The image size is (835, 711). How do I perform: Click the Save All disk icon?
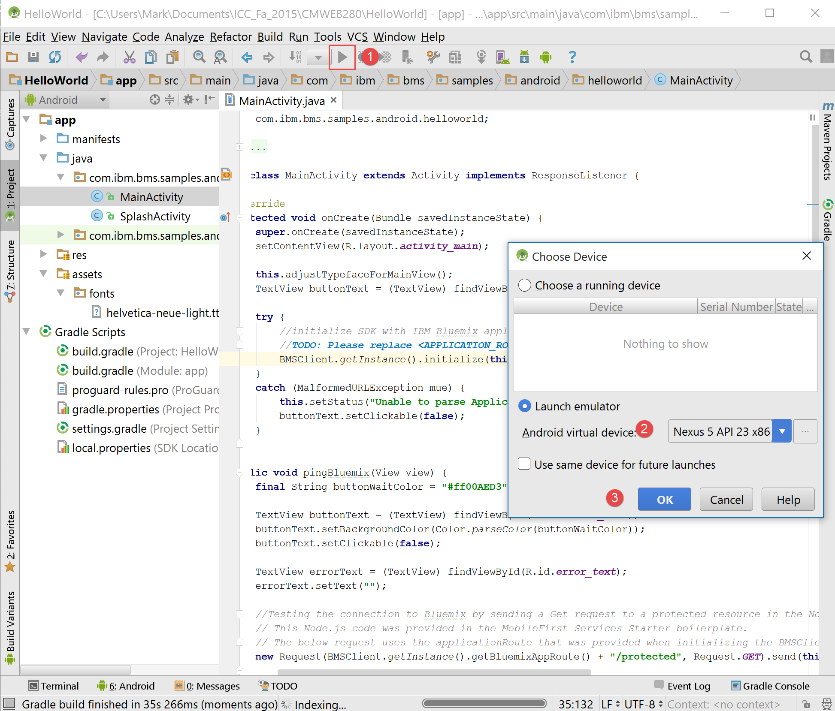(x=33, y=57)
